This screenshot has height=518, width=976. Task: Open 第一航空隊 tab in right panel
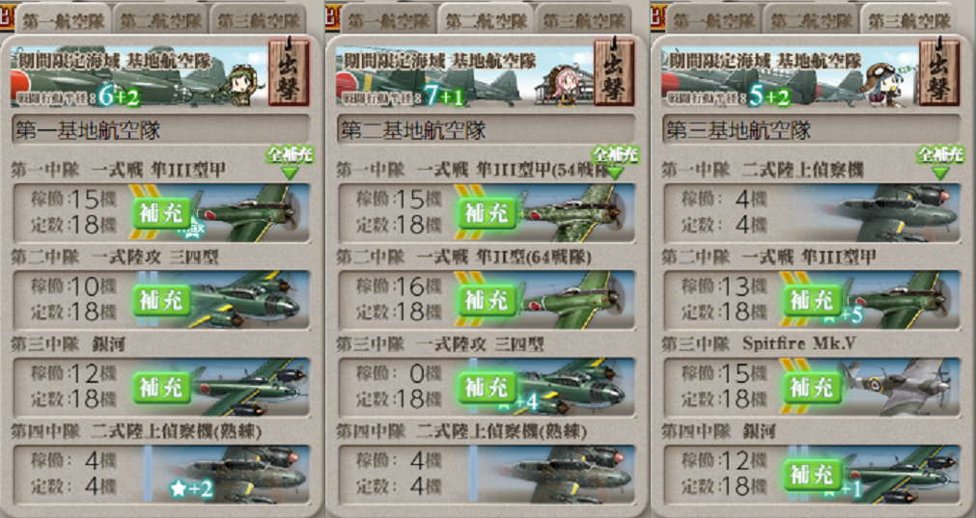pyautogui.click(x=712, y=20)
